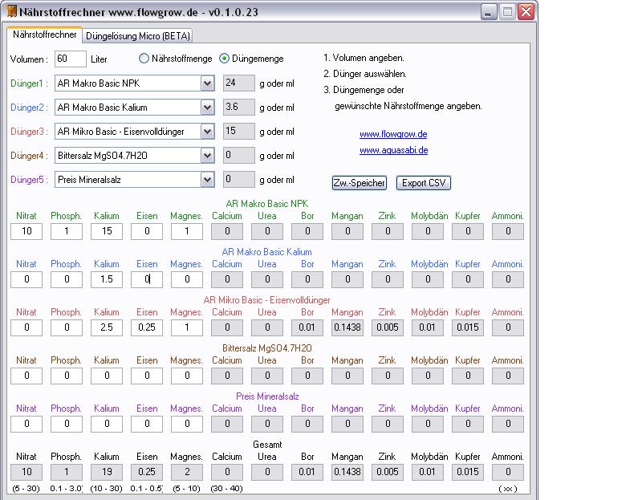Focus the Kalium field under AR Makro Basic Kalium

(107, 279)
